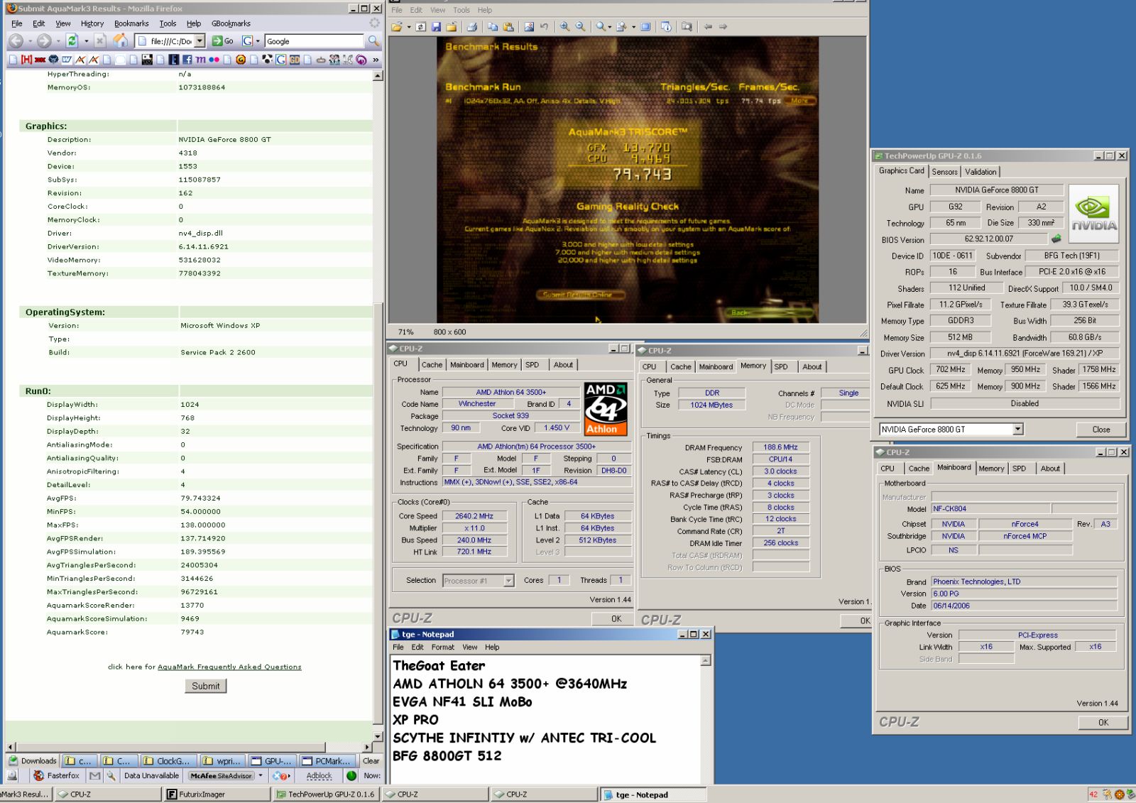1136x803 pixels.
Task: Click in the Google search field
Action: pyautogui.click(x=314, y=41)
